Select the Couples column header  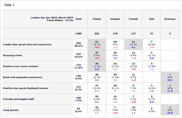click(115, 19)
